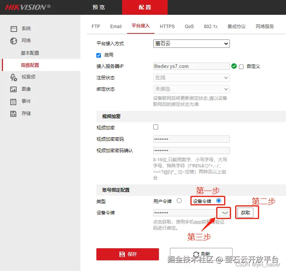Open the 系统 sidebar menu item
The height and width of the screenshot is (271, 286).
(x=26, y=28)
